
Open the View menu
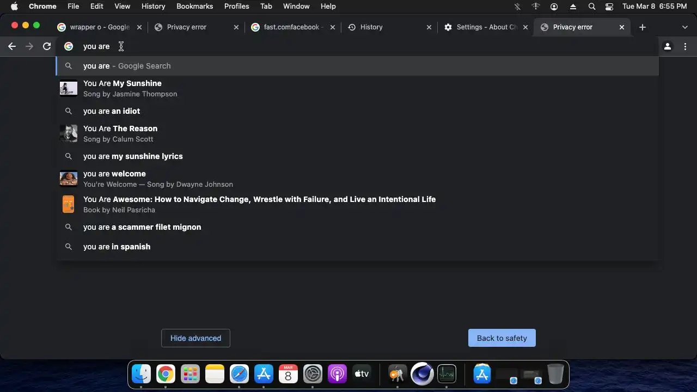pos(122,7)
